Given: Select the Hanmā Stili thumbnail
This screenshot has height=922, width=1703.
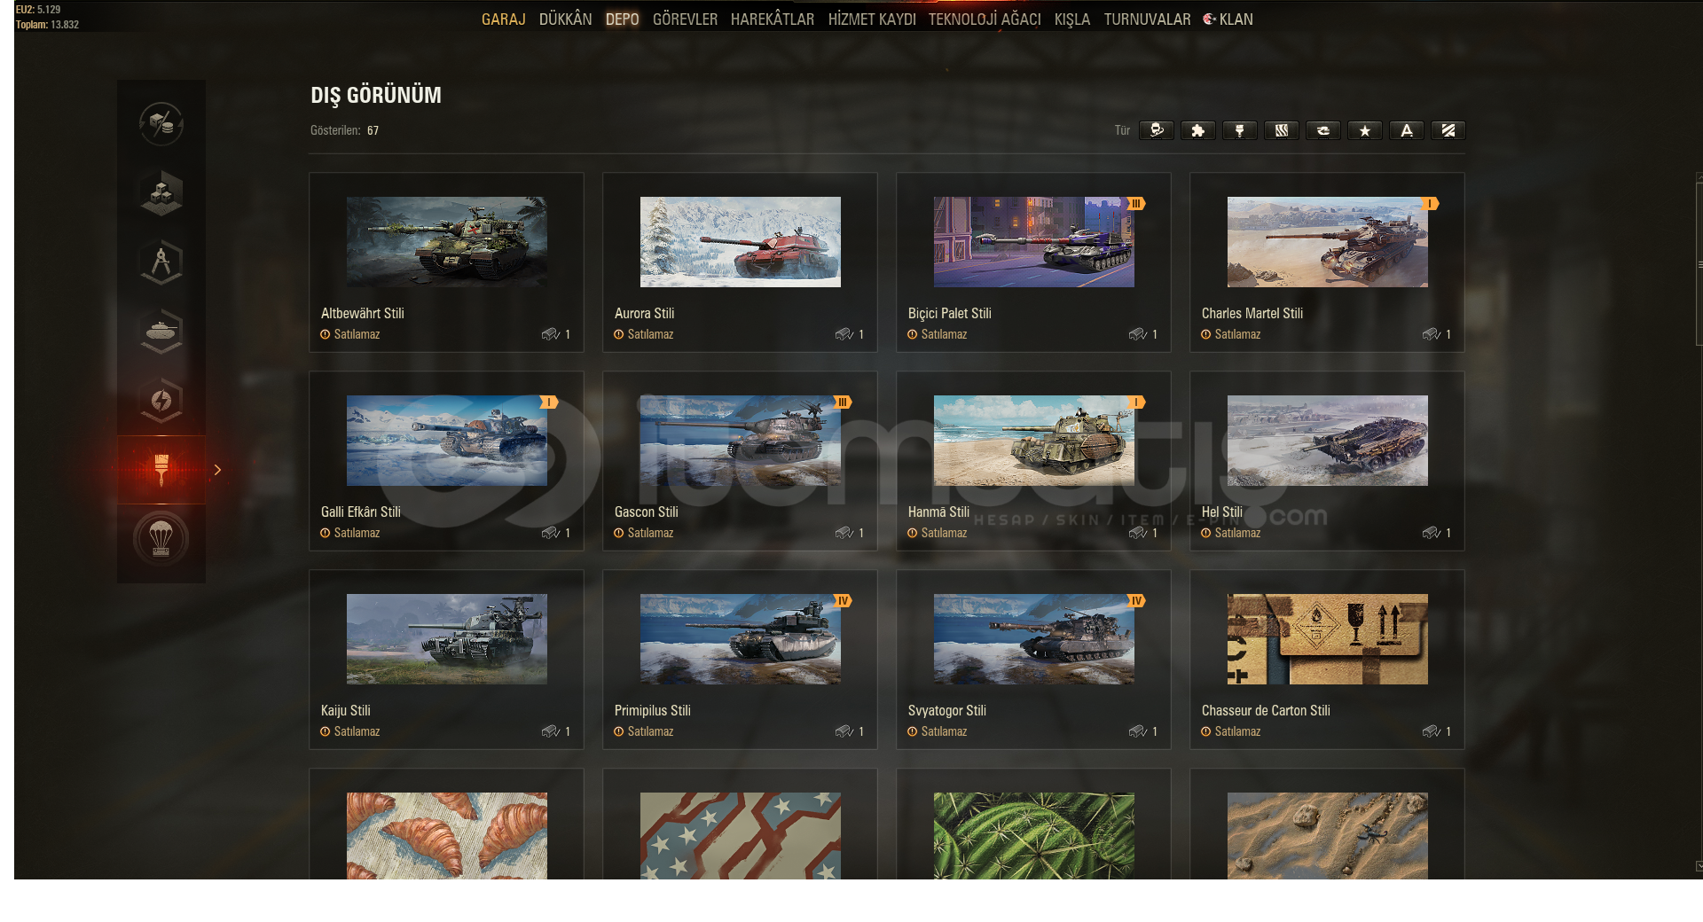Looking at the screenshot, I should (x=1034, y=441).
